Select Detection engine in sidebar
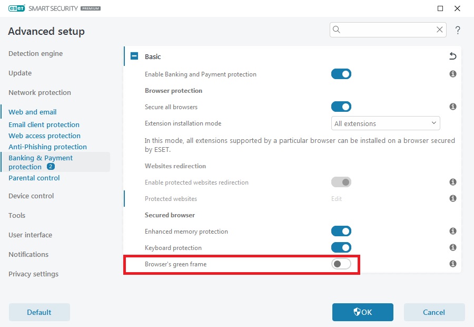The width and height of the screenshot is (474, 327). (36, 54)
